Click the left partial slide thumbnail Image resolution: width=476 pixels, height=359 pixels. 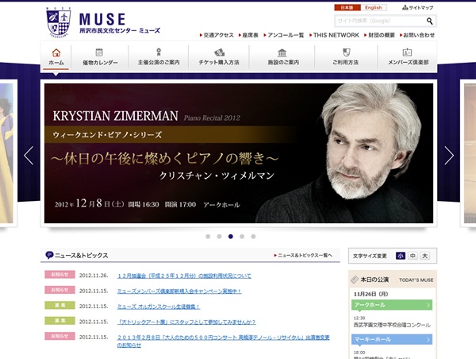(x=6, y=153)
